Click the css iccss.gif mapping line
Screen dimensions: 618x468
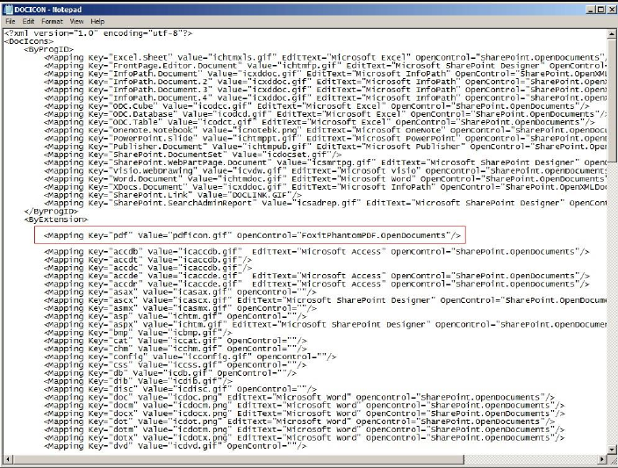point(175,365)
